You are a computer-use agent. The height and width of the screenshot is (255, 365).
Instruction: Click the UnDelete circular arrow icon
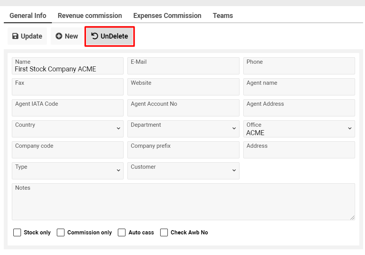[95, 36]
